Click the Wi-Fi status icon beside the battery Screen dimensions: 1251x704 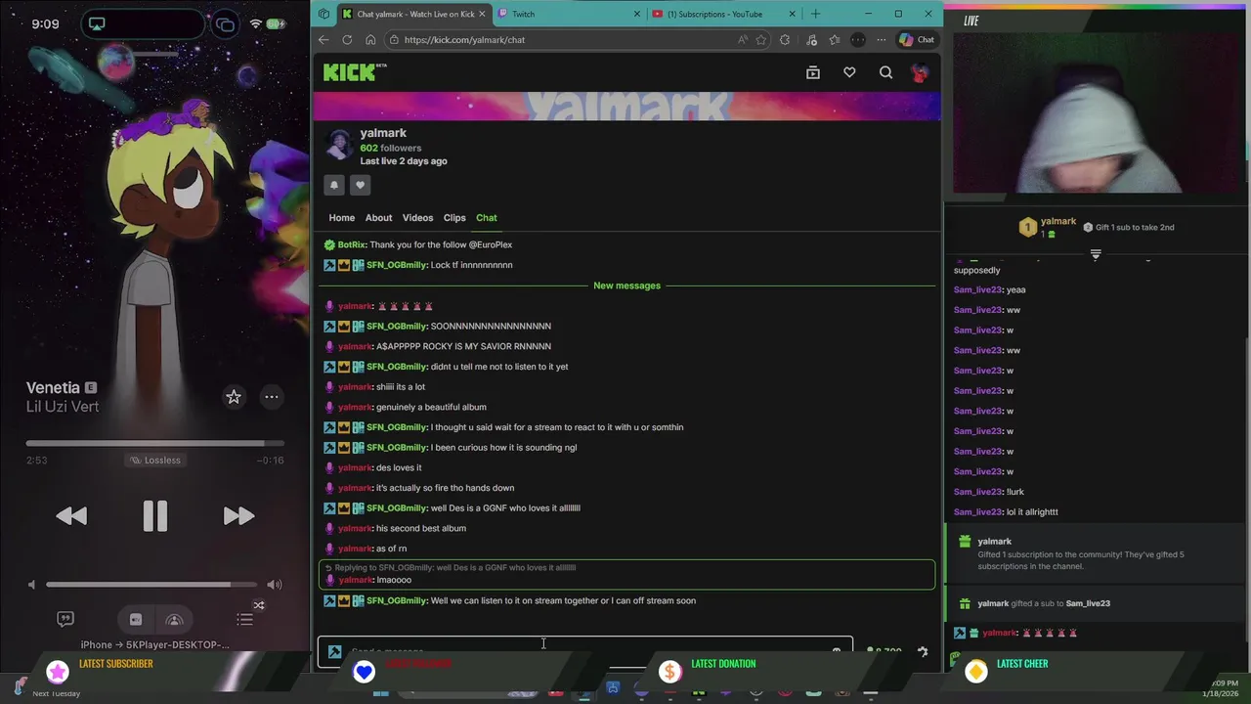coord(256,24)
